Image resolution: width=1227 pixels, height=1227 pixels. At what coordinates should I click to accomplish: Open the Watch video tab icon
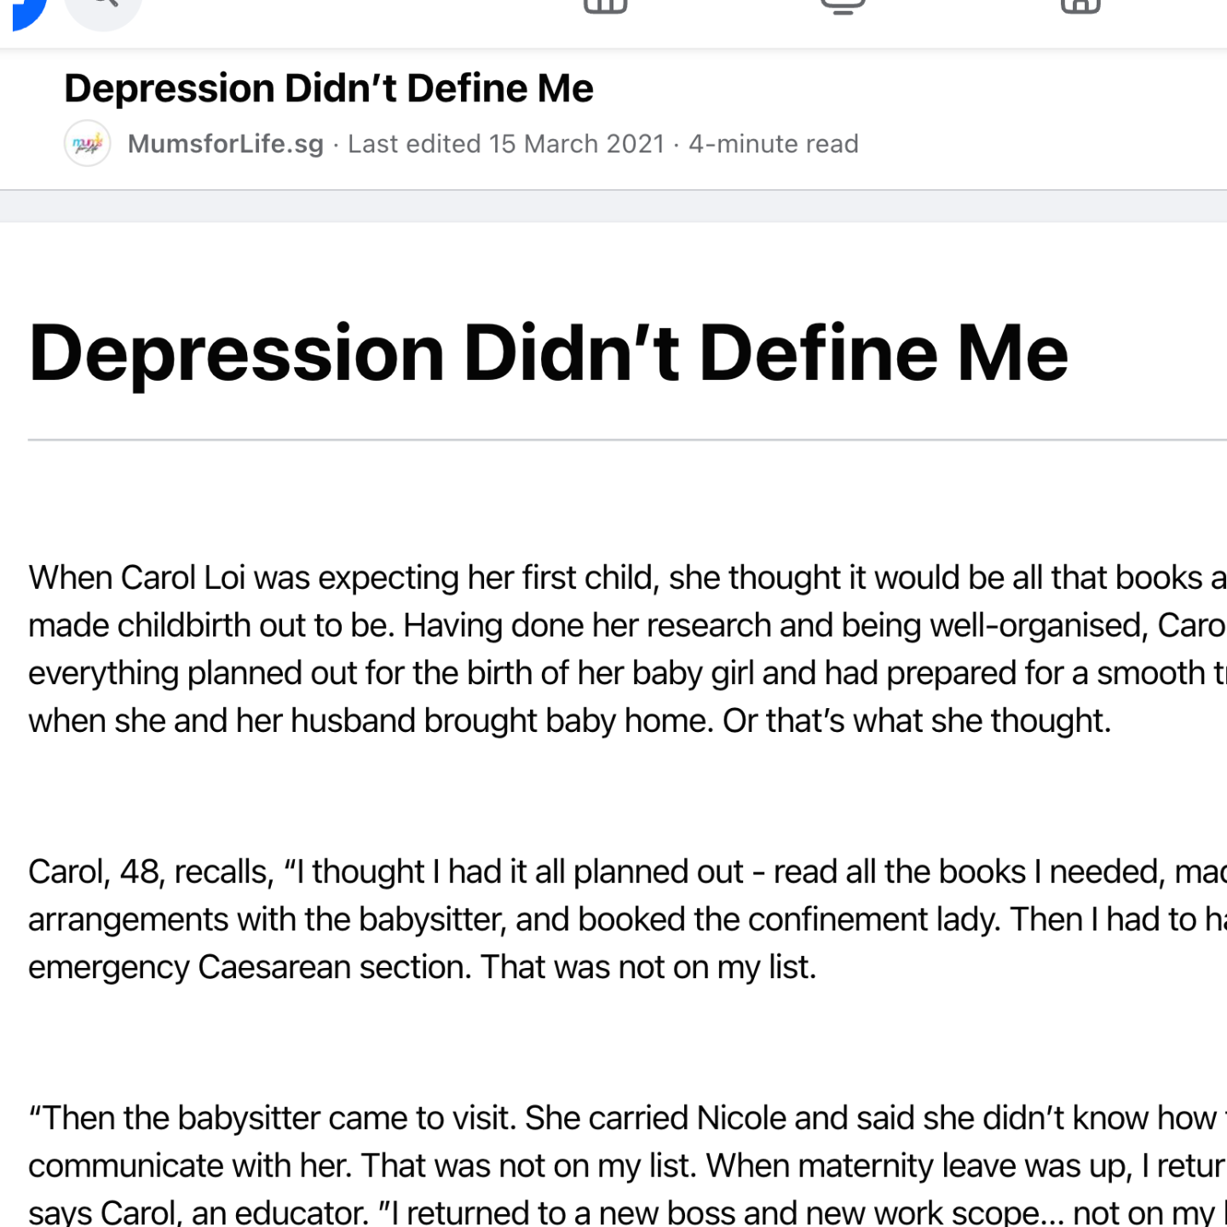tap(843, 7)
